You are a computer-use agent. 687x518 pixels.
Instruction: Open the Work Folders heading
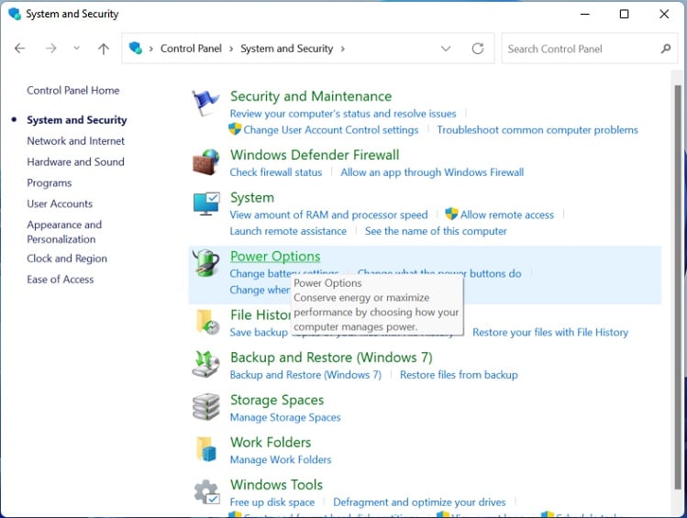tap(271, 442)
